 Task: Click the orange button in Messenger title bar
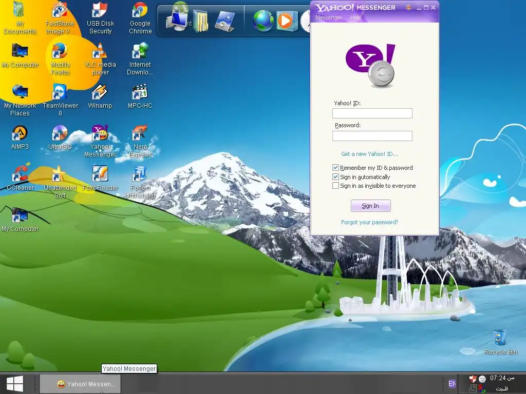[408, 7]
